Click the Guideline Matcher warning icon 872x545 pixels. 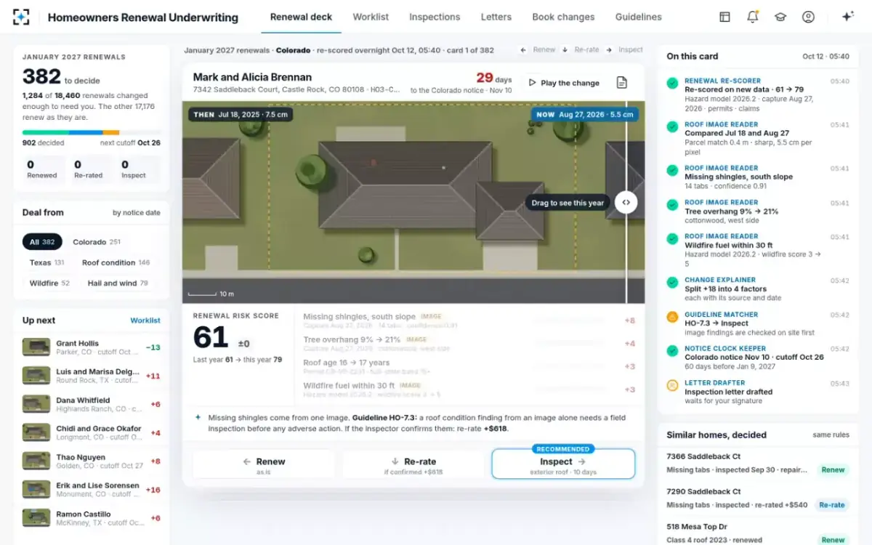click(673, 317)
